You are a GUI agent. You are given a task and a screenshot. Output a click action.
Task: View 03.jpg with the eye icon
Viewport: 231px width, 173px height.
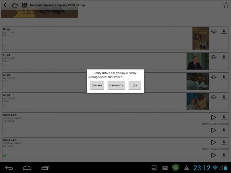[x=213, y=97]
